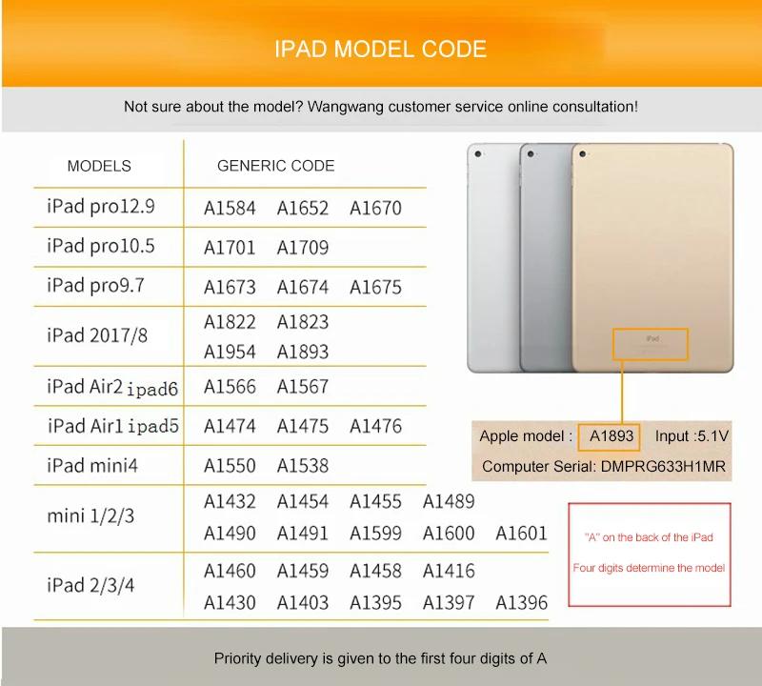Screen dimensions: 762x686
Task: Click code A1454
Action: click(x=302, y=502)
